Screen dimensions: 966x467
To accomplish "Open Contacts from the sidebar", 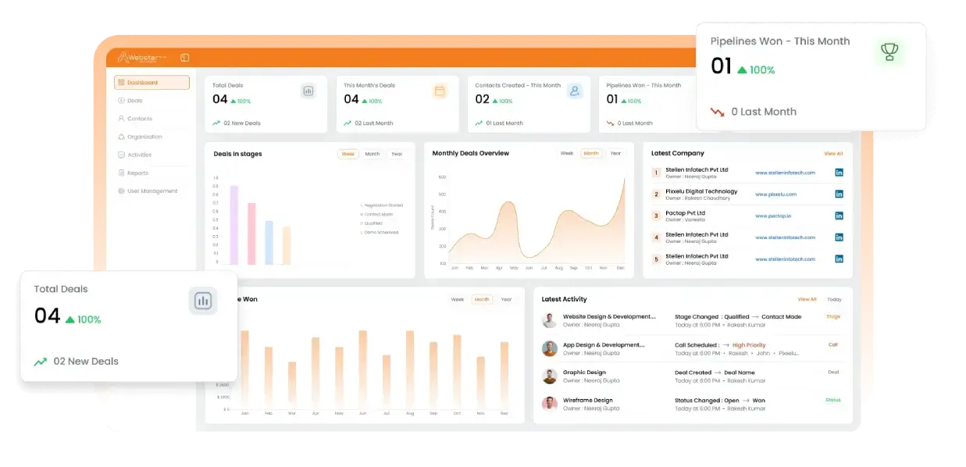I will click(120, 118).
